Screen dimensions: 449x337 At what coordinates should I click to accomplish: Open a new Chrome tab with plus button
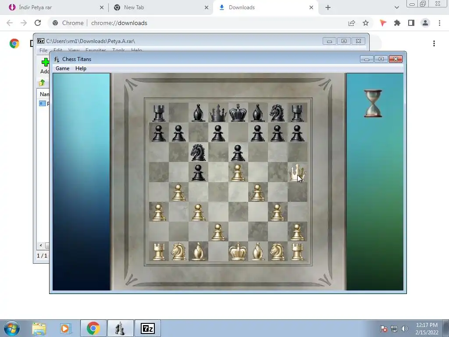coord(328,8)
